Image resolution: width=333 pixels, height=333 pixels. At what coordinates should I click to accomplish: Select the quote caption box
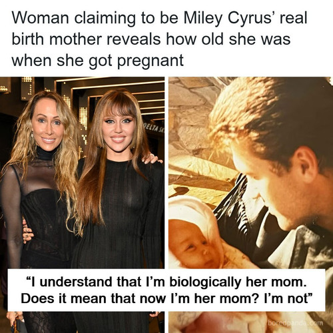coord(166,290)
